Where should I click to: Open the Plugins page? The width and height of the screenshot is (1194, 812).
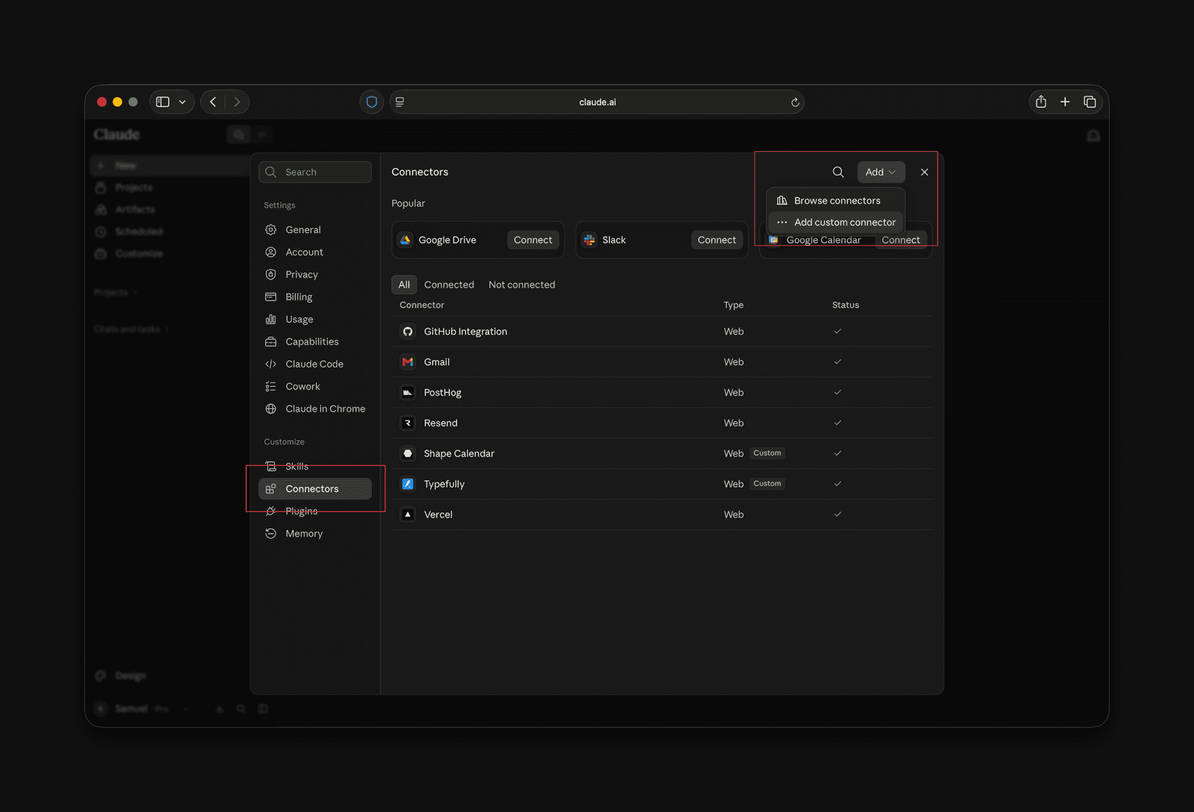[x=315, y=511]
